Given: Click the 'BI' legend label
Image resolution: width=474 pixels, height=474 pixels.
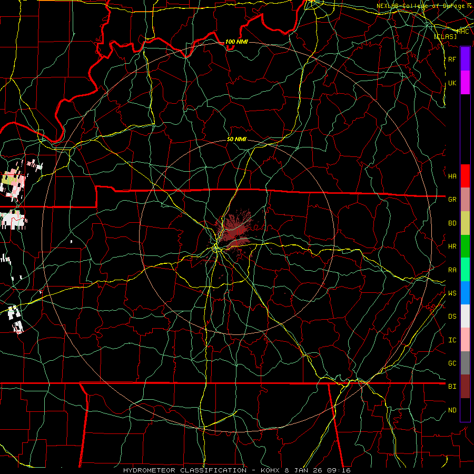Looking at the screenshot, I should click(452, 387).
